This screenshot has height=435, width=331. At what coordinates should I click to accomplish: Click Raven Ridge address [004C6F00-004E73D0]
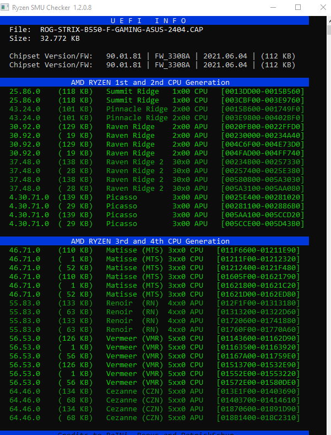(263, 144)
